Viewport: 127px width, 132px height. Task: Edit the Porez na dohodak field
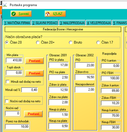[17, 126]
